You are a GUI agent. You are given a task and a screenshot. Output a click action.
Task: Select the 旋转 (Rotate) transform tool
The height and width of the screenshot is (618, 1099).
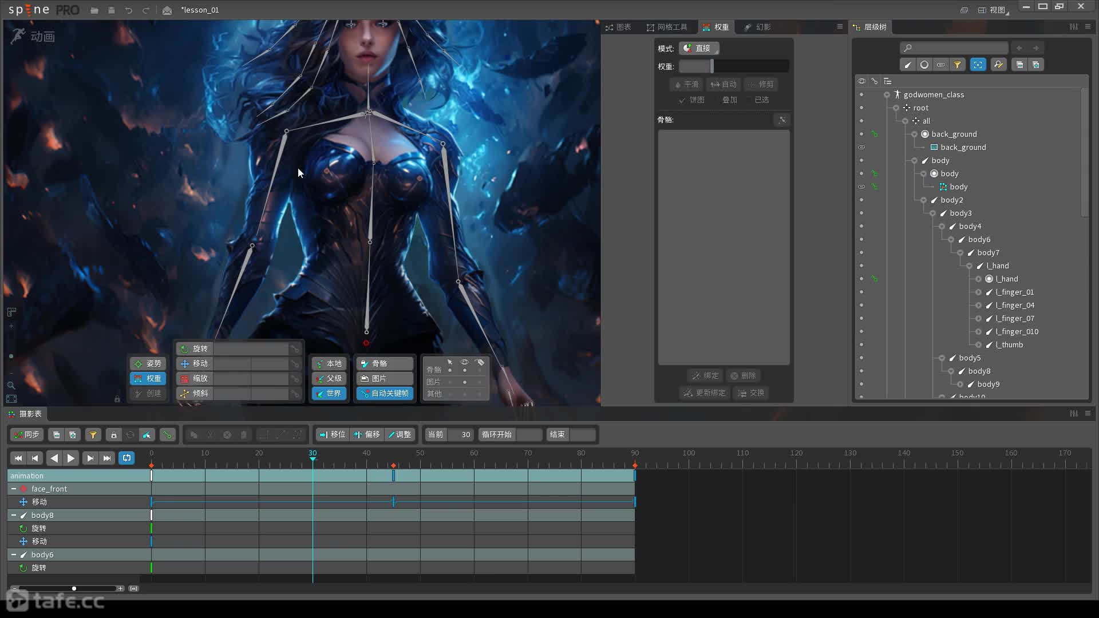coord(195,348)
